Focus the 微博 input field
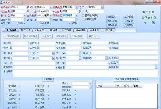Image resolution: width=161 pixels, height=109 pixels. point(86,63)
